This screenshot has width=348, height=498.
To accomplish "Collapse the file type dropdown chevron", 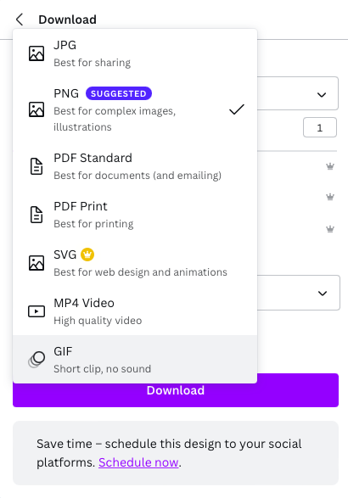I will coord(322,95).
